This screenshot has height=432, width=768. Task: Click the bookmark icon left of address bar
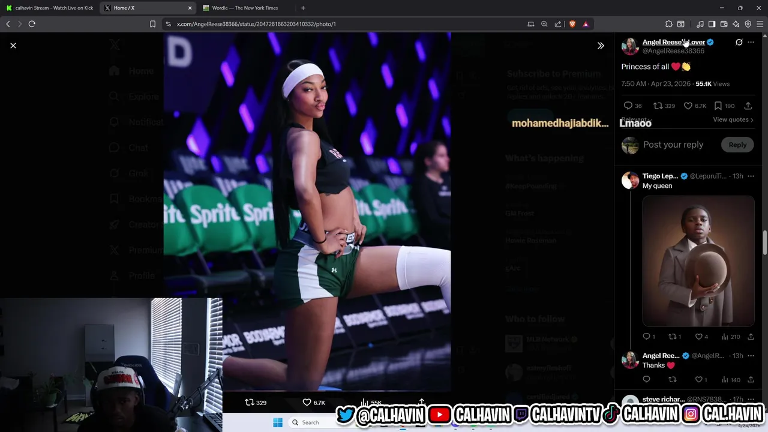[x=152, y=24]
